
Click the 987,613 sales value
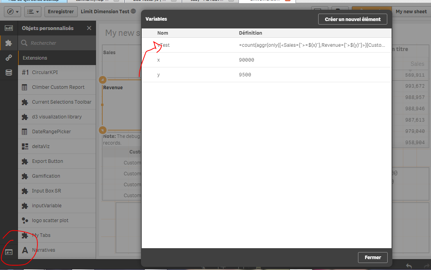(x=415, y=120)
